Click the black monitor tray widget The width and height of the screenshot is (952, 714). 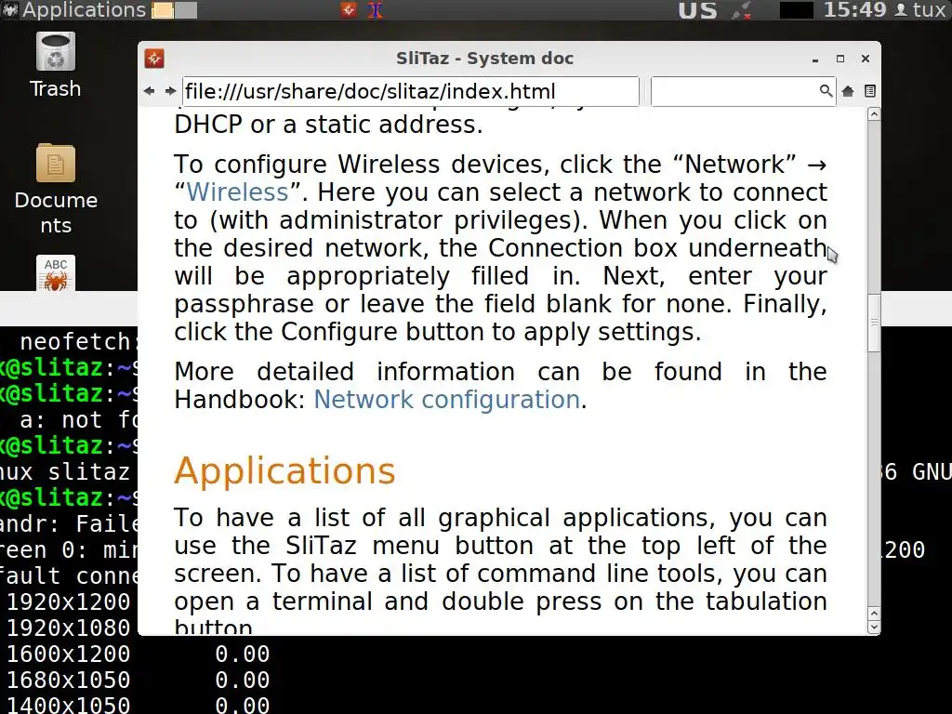(796, 10)
